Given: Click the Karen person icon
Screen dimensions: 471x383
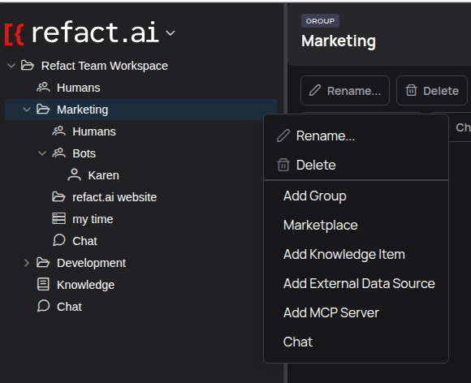Looking at the screenshot, I should pyautogui.click(x=74, y=175).
